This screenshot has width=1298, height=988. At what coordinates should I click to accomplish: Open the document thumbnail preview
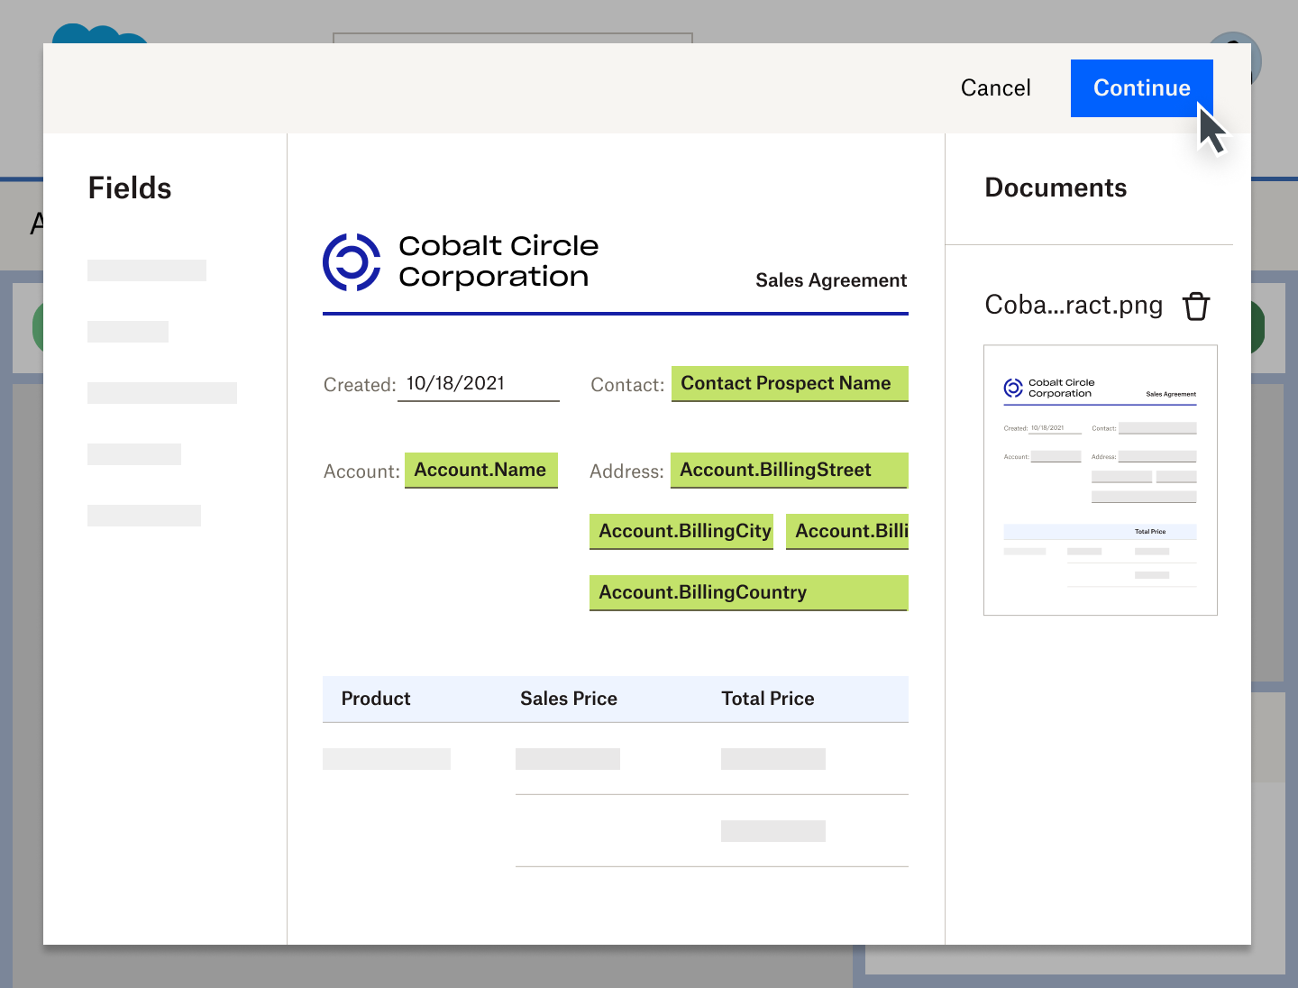[1100, 480]
